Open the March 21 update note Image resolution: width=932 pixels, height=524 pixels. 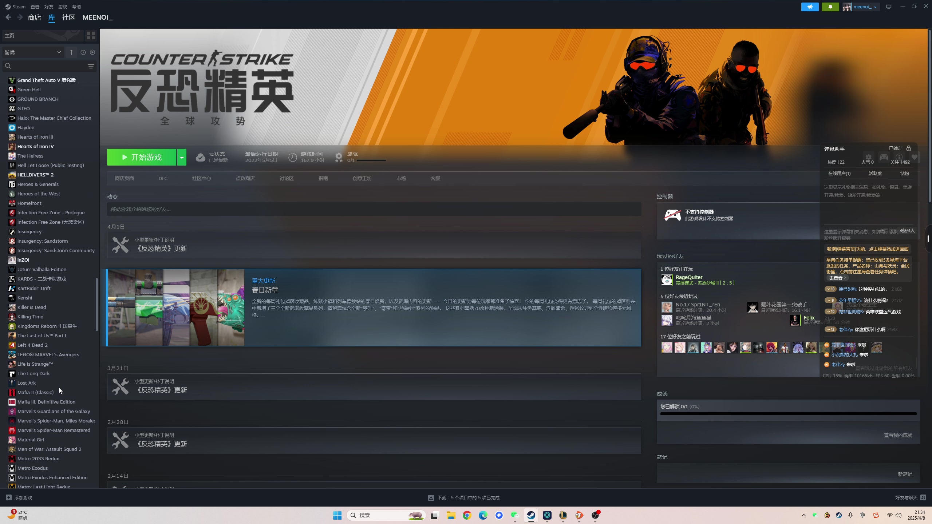(374, 386)
